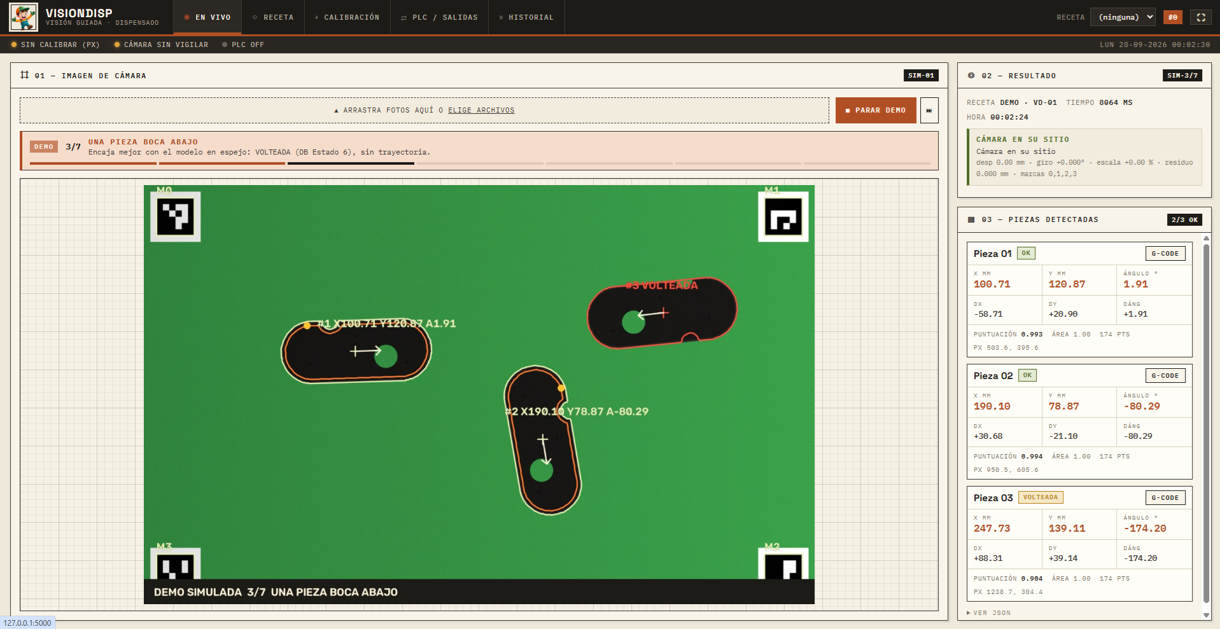Go to PLC / SALIDAS tab

click(439, 17)
